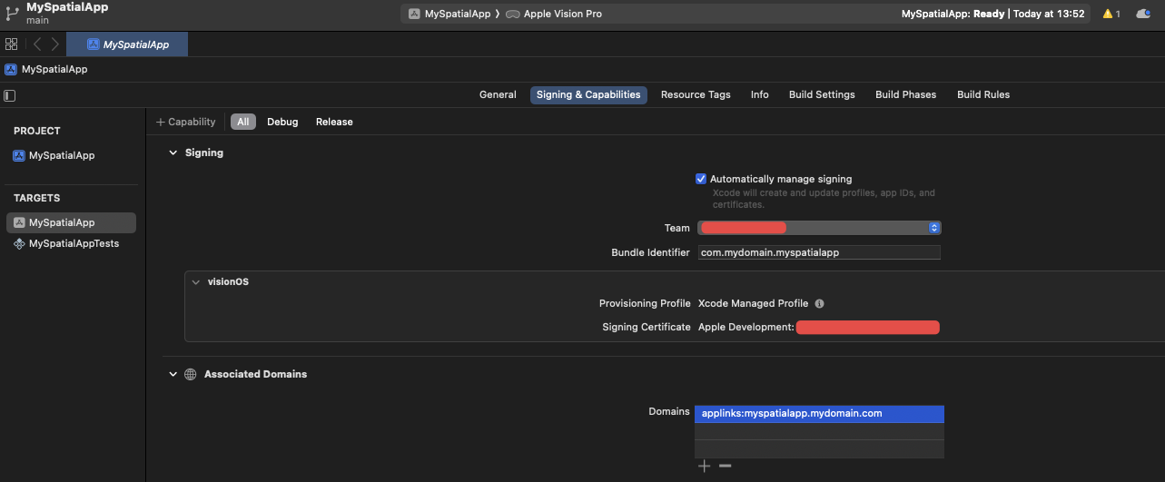Collapse the visionOS signing group
Image resolution: width=1165 pixels, height=482 pixels.
[x=195, y=281]
